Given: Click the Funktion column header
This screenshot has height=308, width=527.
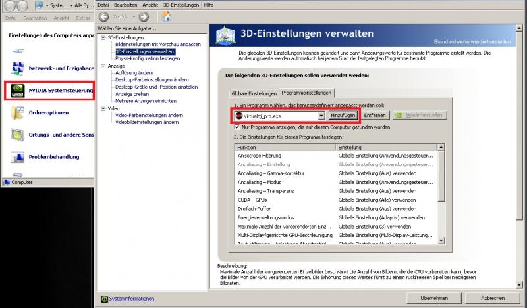Looking at the screenshot, I should [x=285, y=148].
